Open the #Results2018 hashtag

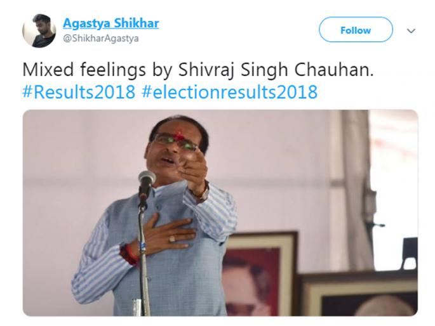point(79,92)
